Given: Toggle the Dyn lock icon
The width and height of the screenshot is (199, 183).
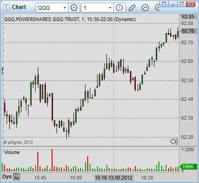Looking at the screenshot, I should (x=16, y=177).
